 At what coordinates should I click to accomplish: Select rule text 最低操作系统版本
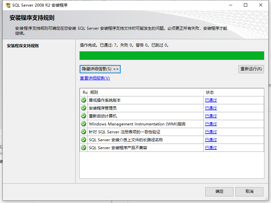(105, 100)
